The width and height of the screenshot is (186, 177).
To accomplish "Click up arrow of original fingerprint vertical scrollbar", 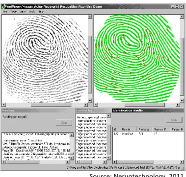I will [90, 17].
